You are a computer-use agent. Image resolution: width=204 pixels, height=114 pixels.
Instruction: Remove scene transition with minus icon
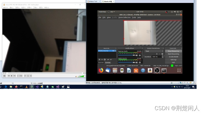click(160, 54)
